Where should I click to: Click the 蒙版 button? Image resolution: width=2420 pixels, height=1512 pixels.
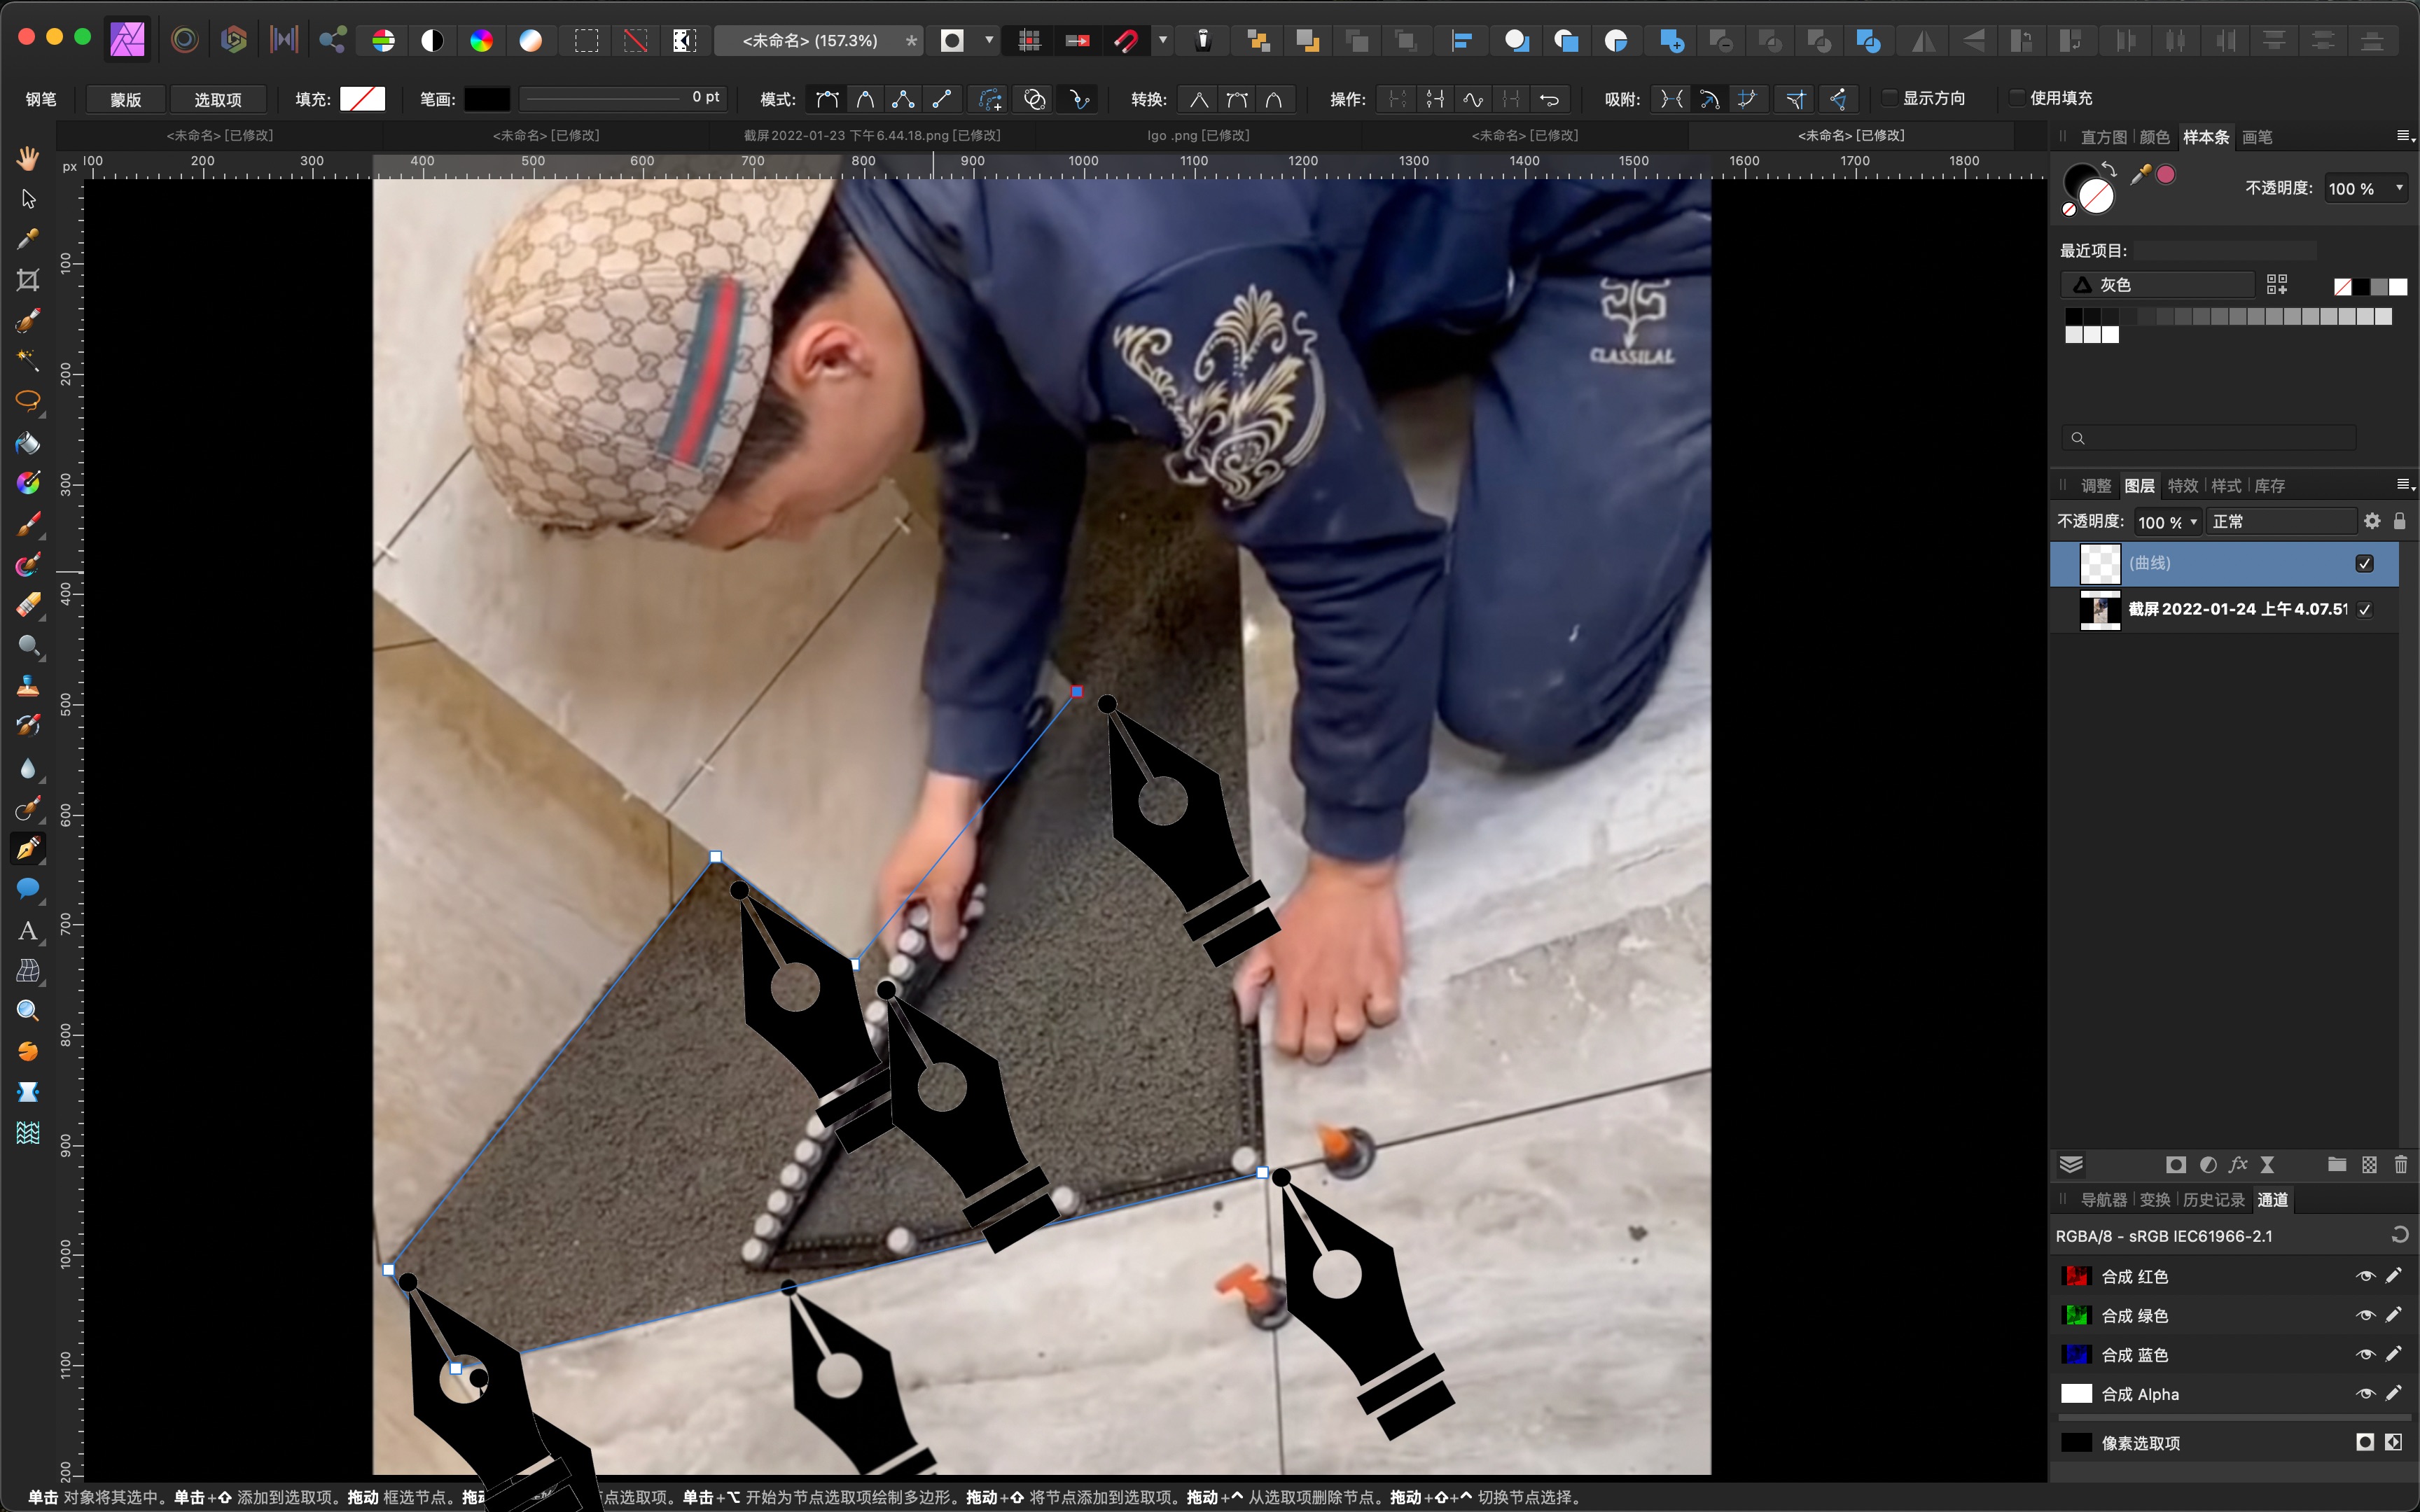click(x=125, y=99)
